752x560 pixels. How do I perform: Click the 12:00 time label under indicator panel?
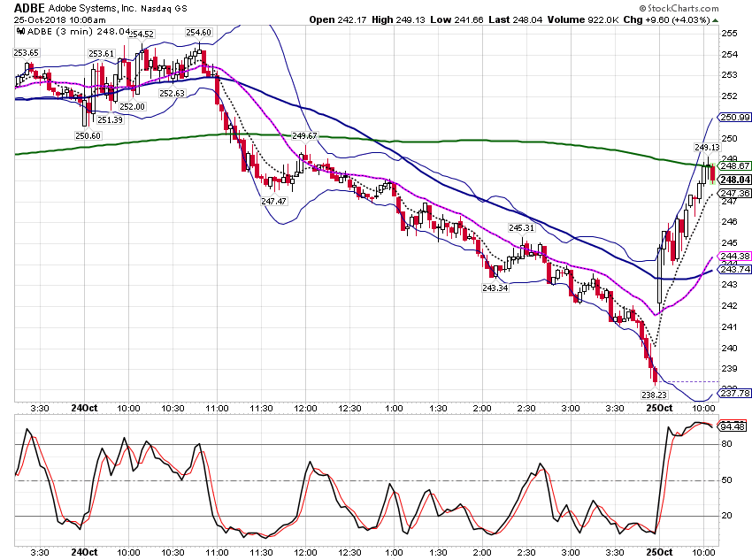305,552
